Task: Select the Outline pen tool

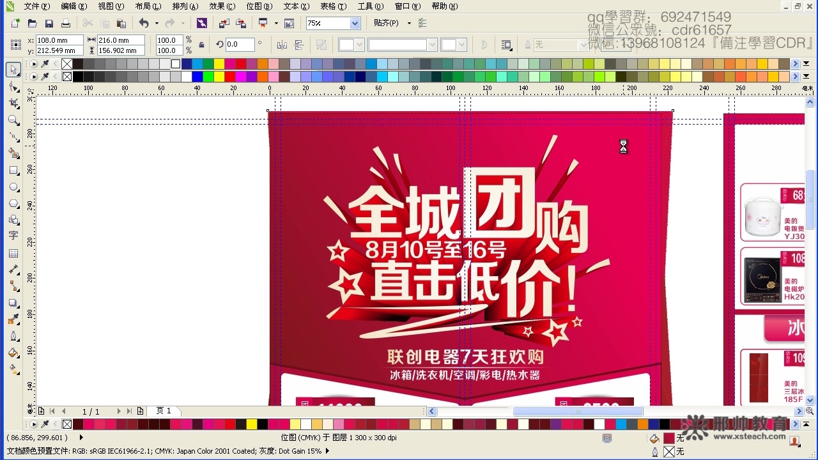Action: click(x=13, y=336)
